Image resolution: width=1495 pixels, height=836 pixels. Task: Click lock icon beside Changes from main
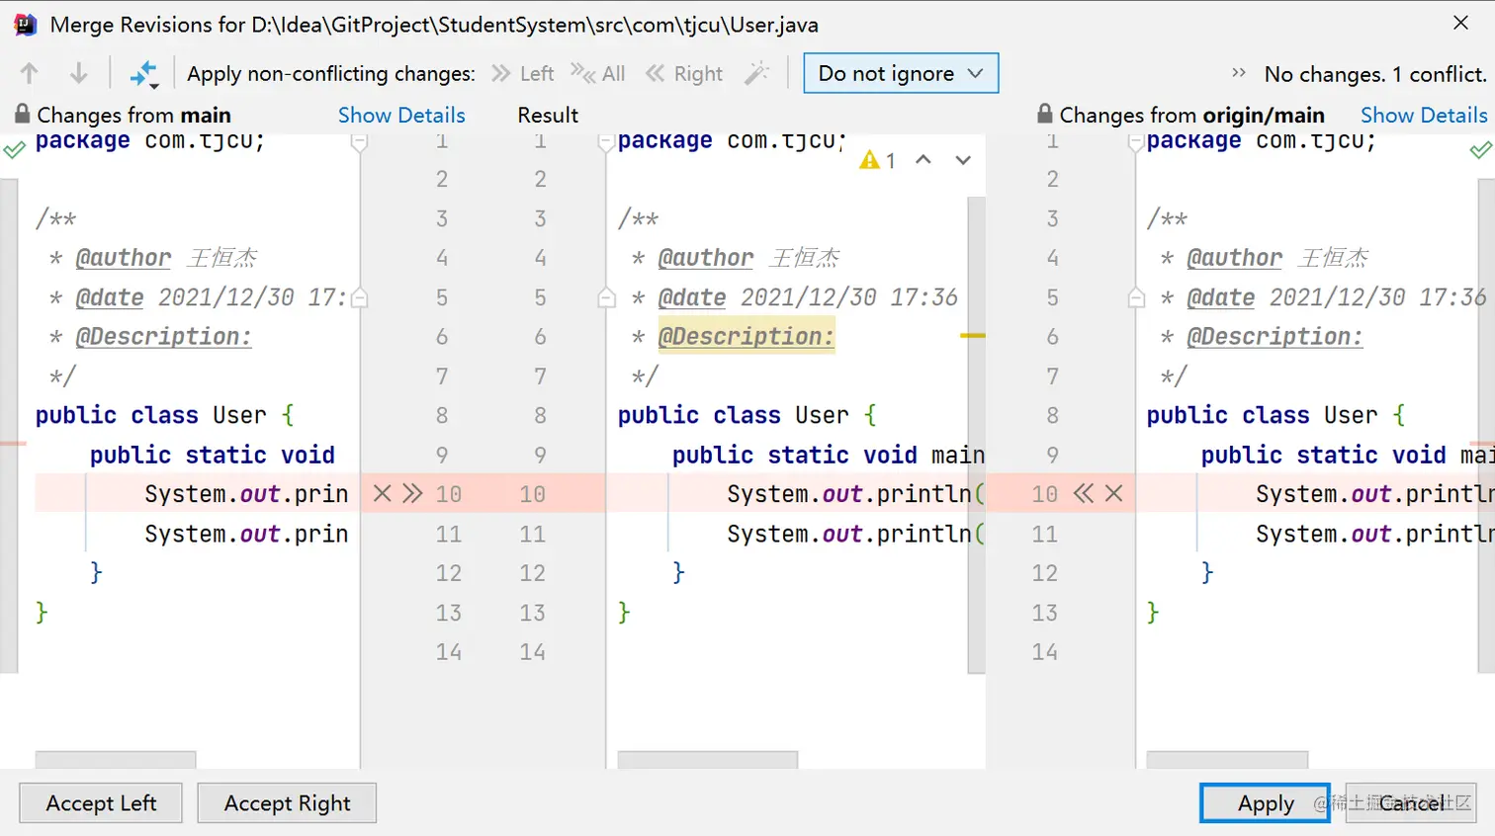tap(22, 114)
